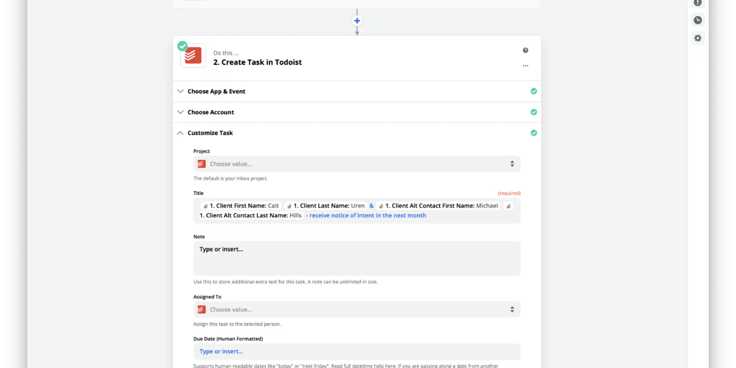This screenshot has height=368, width=736.
Task: Click into the Note text field
Action: pyautogui.click(x=356, y=258)
